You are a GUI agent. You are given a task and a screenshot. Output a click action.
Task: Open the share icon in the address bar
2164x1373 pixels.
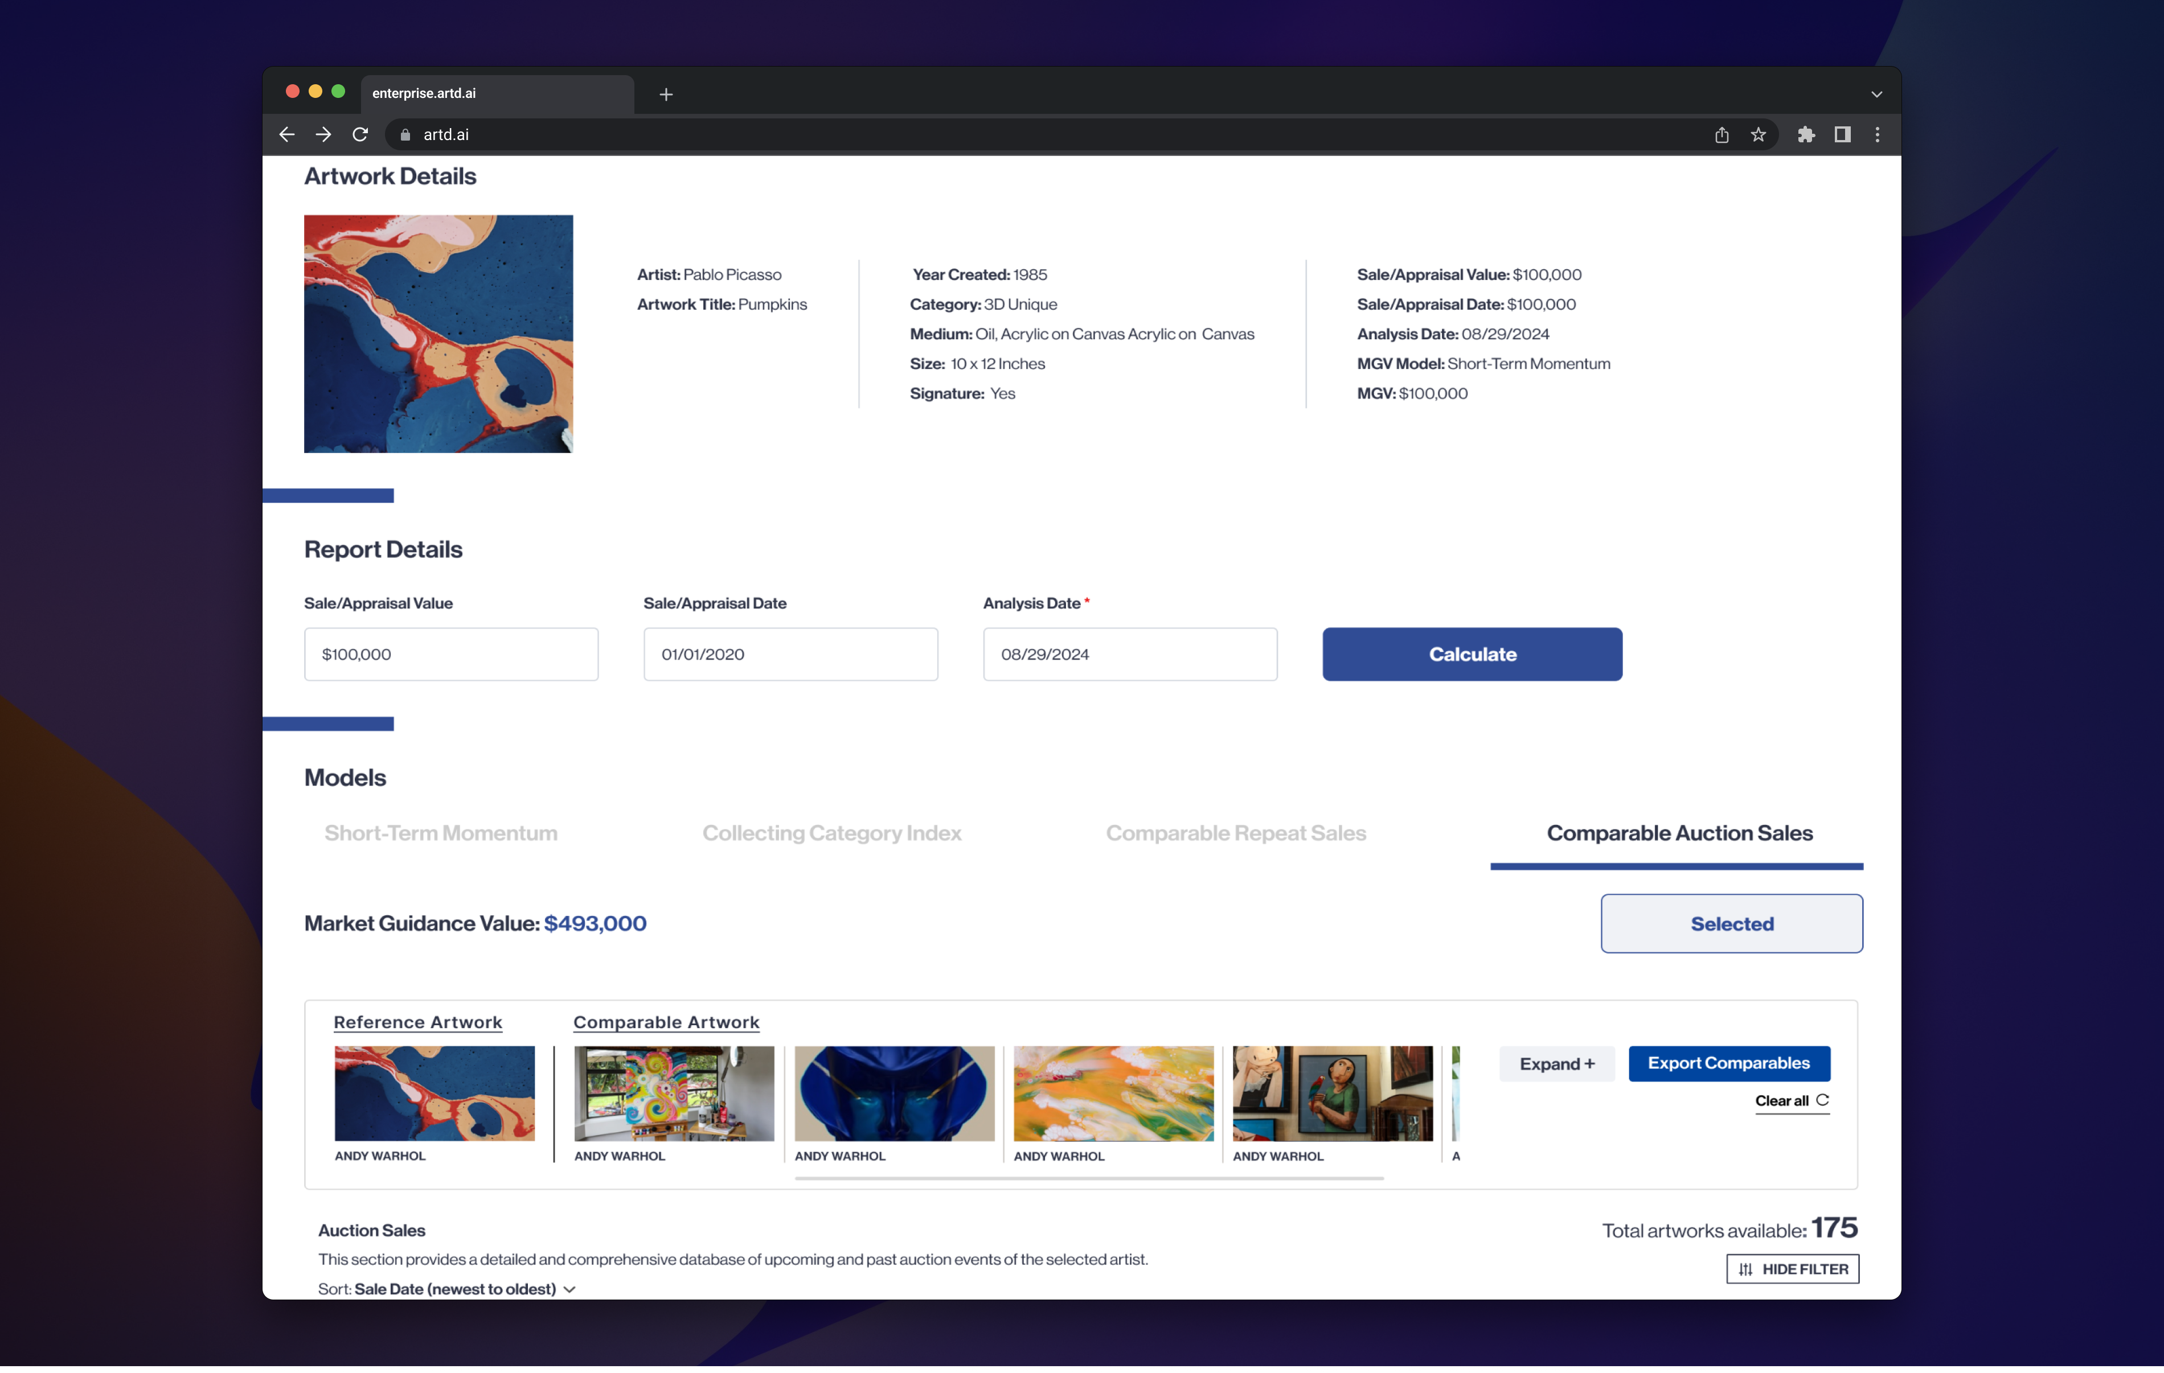click(1721, 135)
